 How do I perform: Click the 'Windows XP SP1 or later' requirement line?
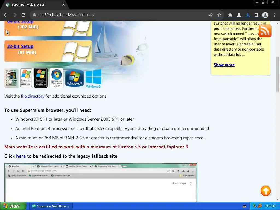[74, 119]
